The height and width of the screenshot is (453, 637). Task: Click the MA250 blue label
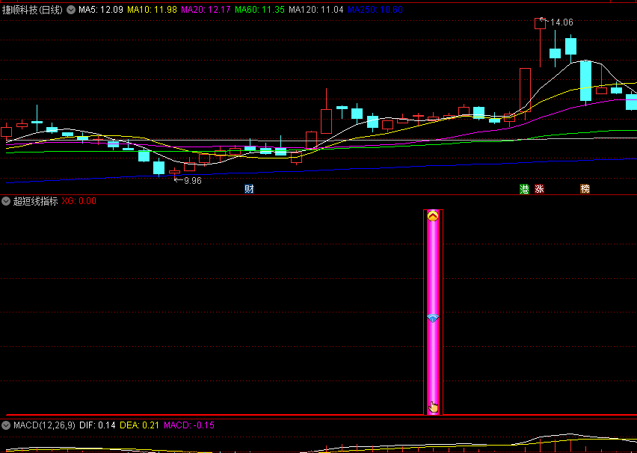click(375, 10)
